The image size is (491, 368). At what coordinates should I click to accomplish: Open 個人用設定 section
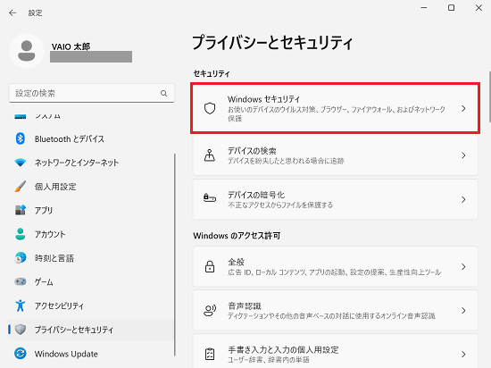pyautogui.click(x=91, y=187)
